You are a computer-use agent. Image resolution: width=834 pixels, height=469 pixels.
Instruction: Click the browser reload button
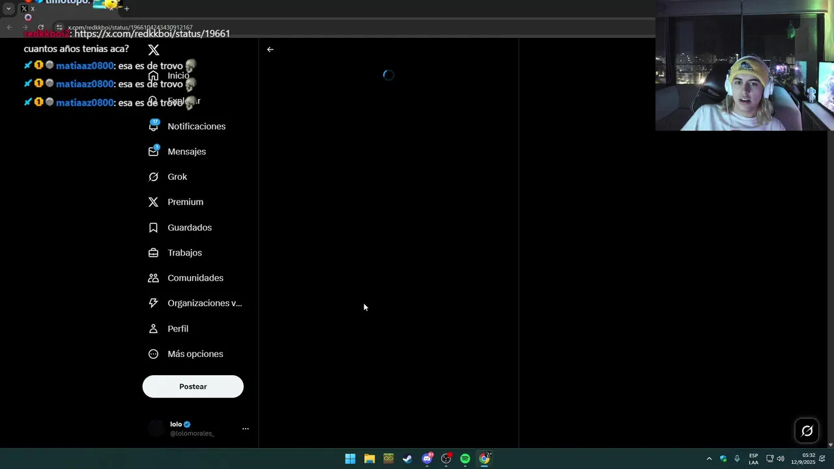[40, 27]
